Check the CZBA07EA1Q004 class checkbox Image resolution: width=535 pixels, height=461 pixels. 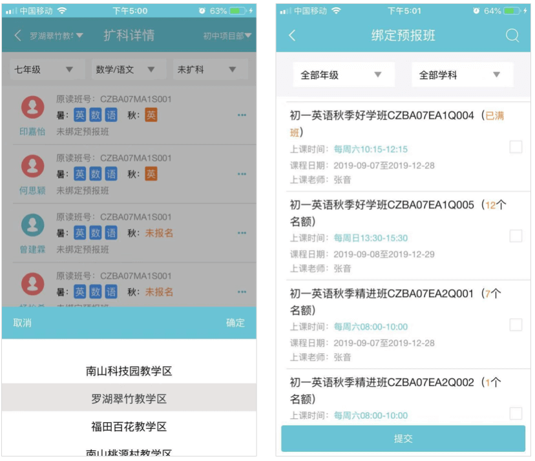click(x=516, y=147)
